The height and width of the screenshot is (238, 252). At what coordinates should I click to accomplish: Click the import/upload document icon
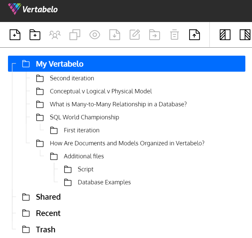(x=194, y=35)
